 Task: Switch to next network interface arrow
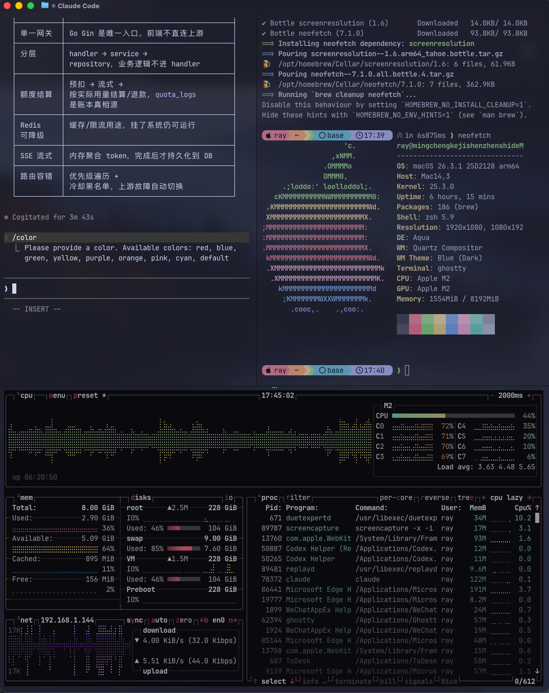click(x=232, y=620)
